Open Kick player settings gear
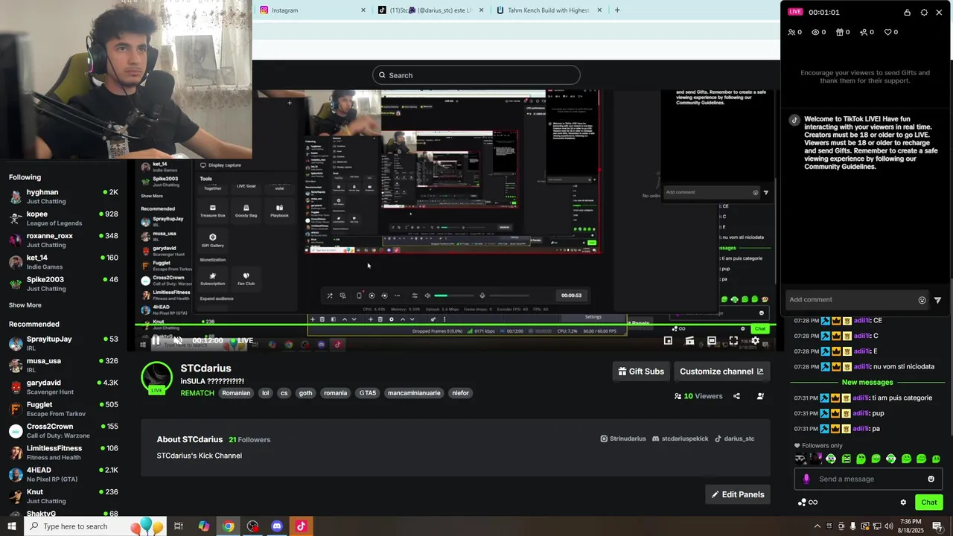The height and width of the screenshot is (536, 953). [755, 341]
